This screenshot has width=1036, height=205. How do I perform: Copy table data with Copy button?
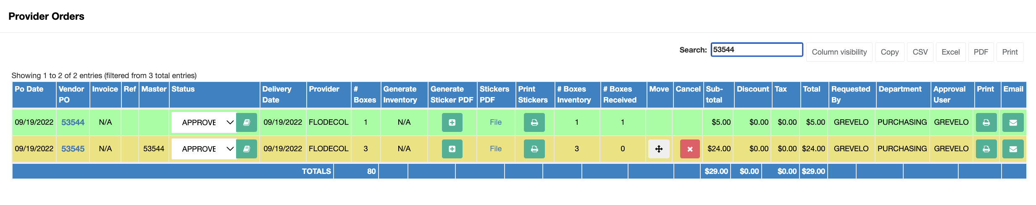coord(889,52)
